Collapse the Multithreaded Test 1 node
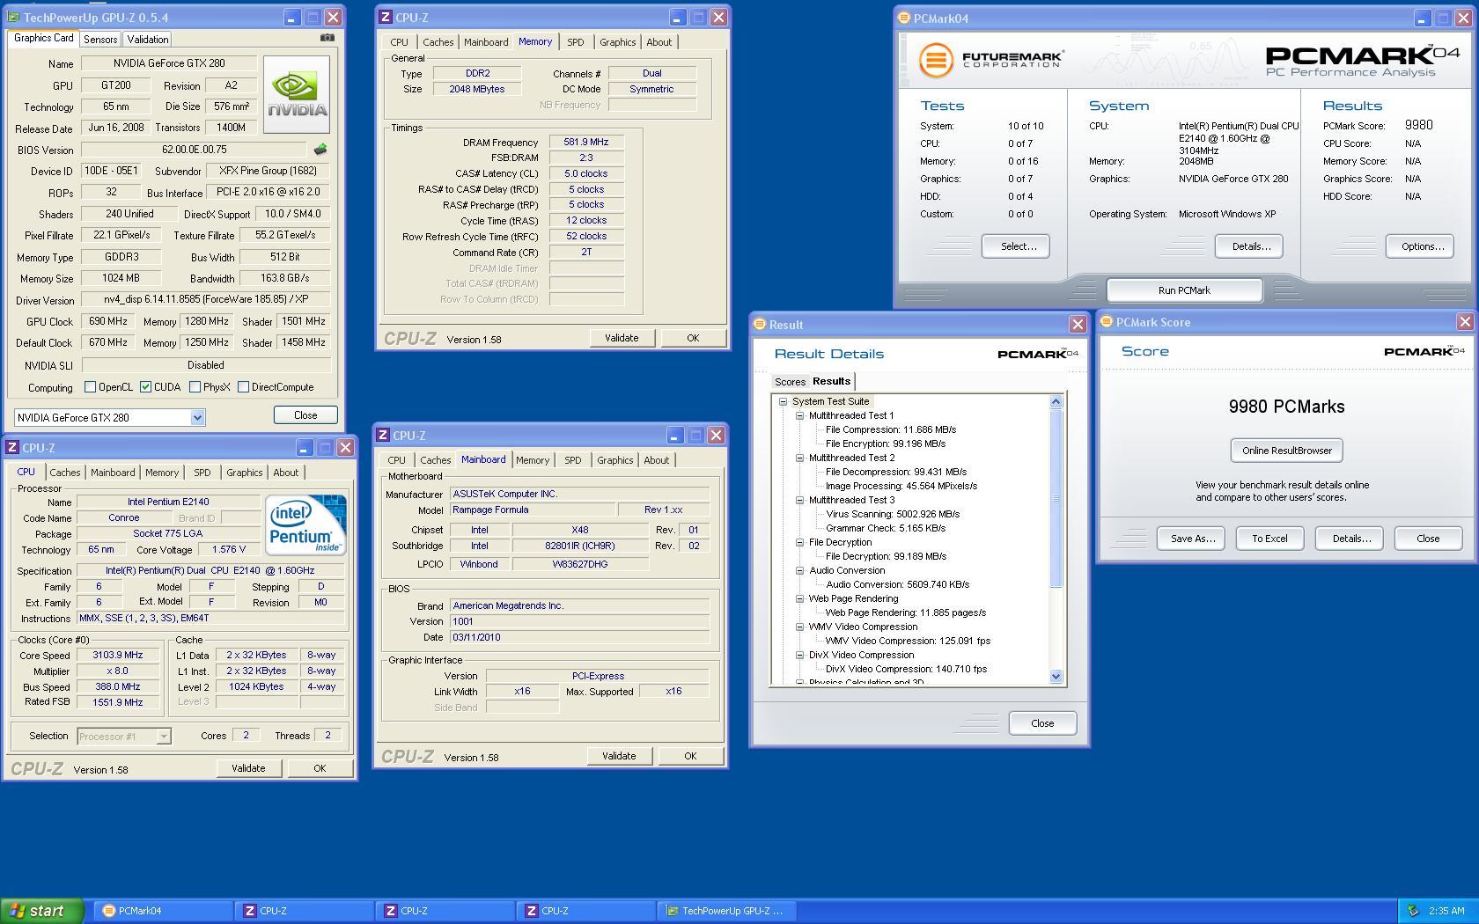The image size is (1479, 924). pos(799,415)
